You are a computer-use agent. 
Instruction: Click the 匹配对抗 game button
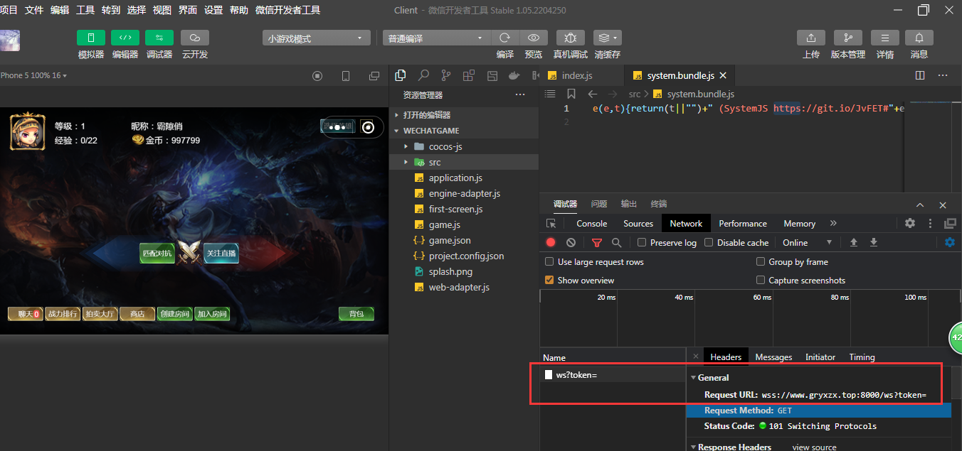[x=157, y=253]
